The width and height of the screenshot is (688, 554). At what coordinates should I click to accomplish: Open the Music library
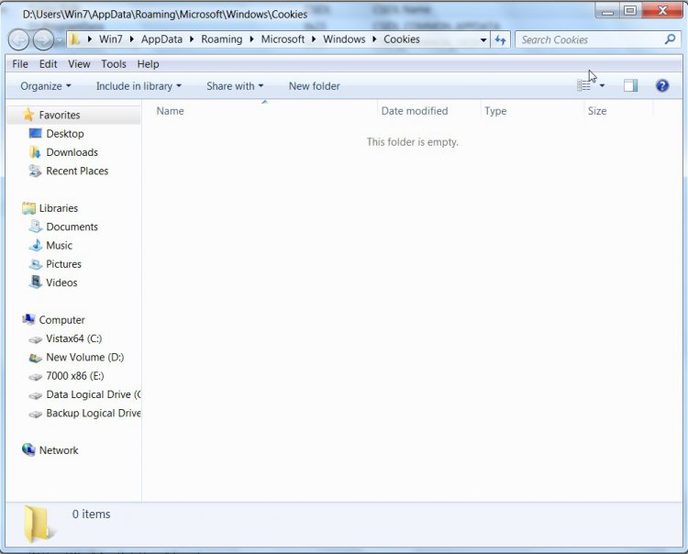60,246
